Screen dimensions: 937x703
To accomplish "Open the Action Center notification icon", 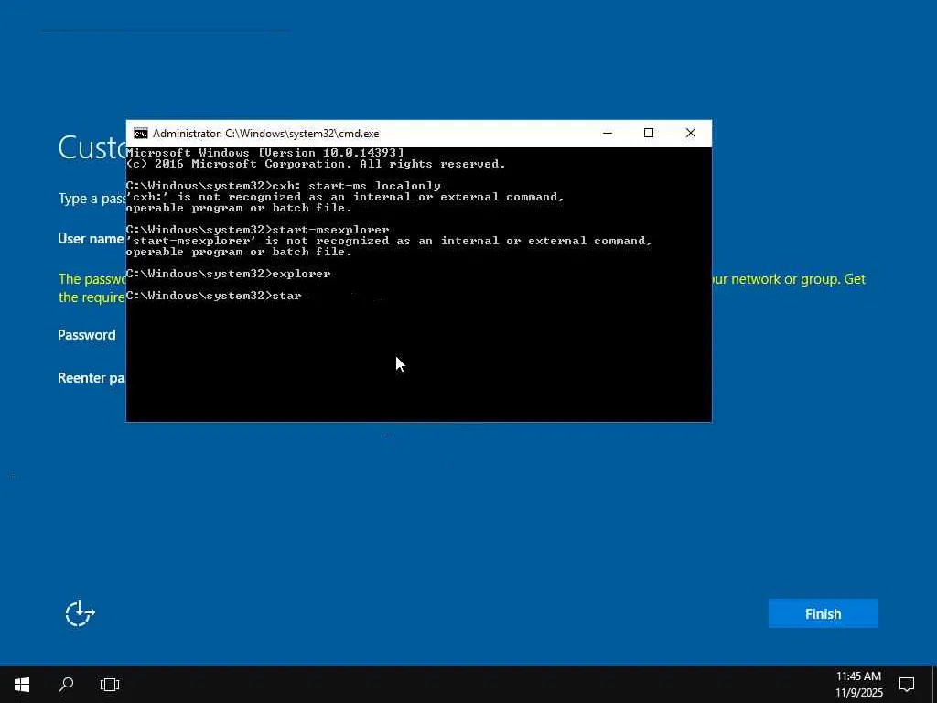I will pyautogui.click(x=907, y=684).
